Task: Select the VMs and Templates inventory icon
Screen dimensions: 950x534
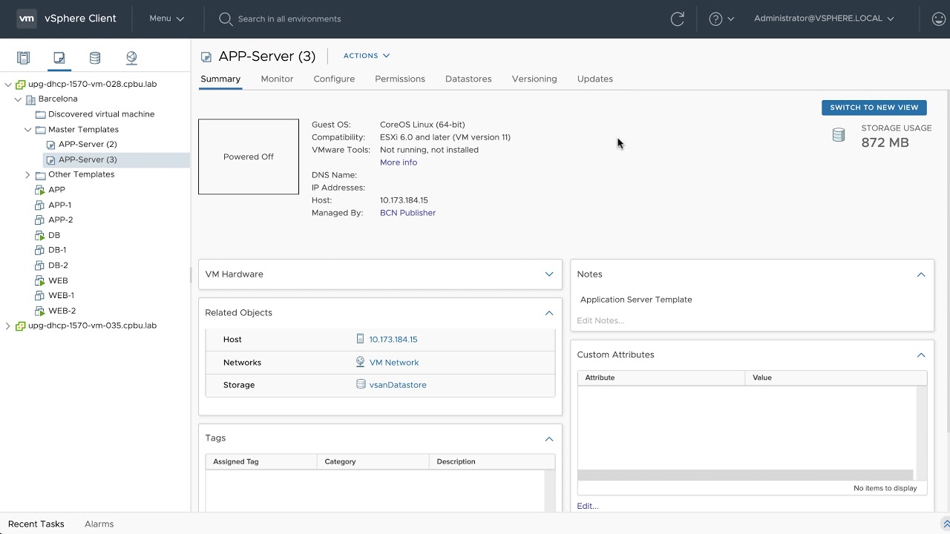Action: coord(59,58)
